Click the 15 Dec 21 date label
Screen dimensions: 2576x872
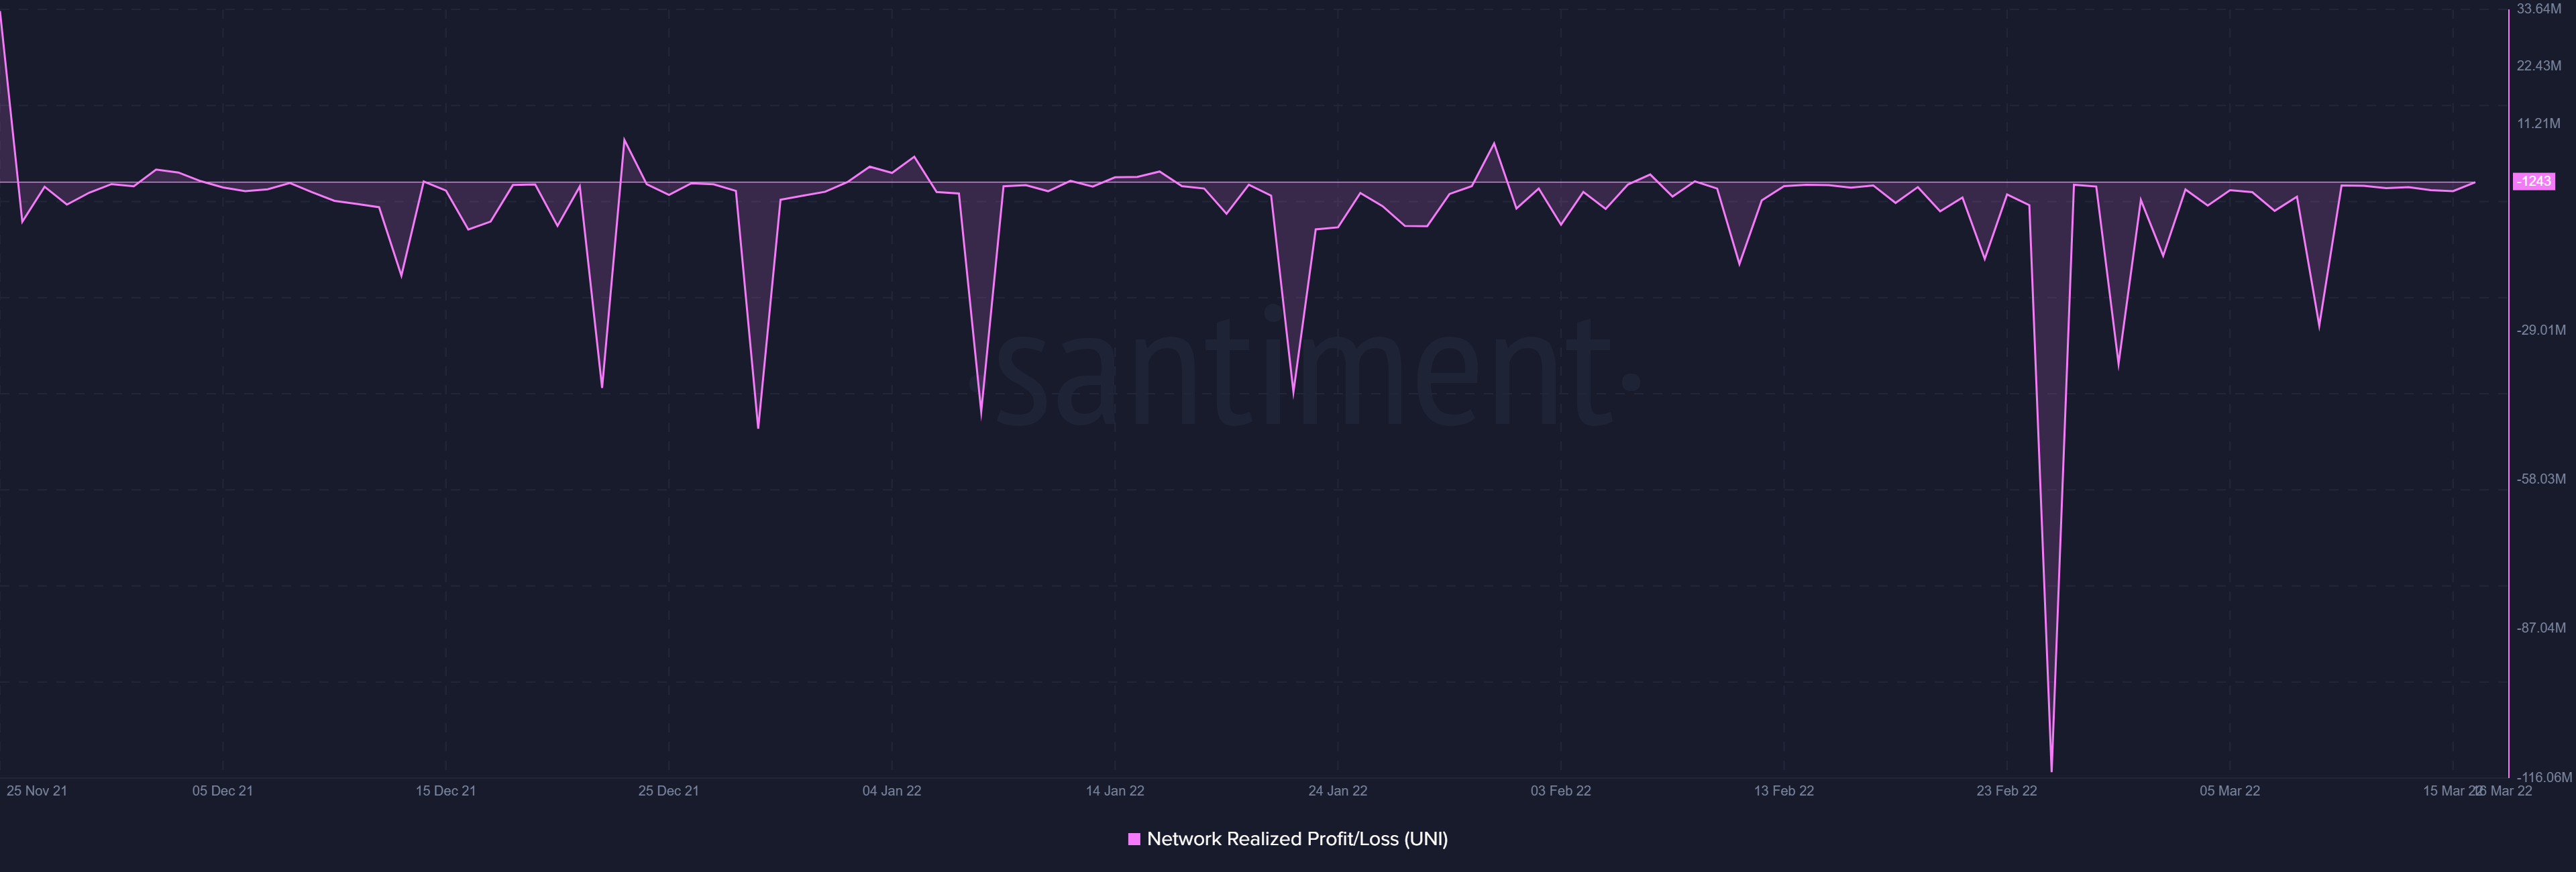(445, 791)
